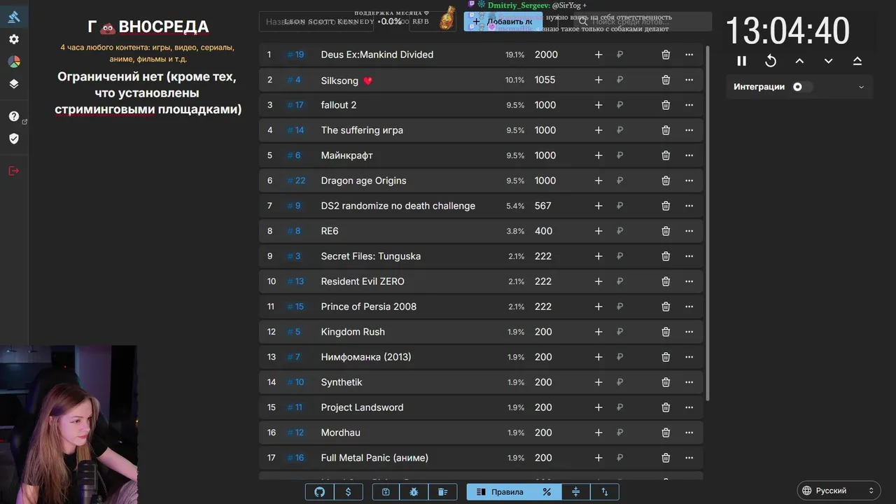Click lot ID #19 link
Image resolution: width=896 pixels, height=504 pixels.
click(x=296, y=55)
